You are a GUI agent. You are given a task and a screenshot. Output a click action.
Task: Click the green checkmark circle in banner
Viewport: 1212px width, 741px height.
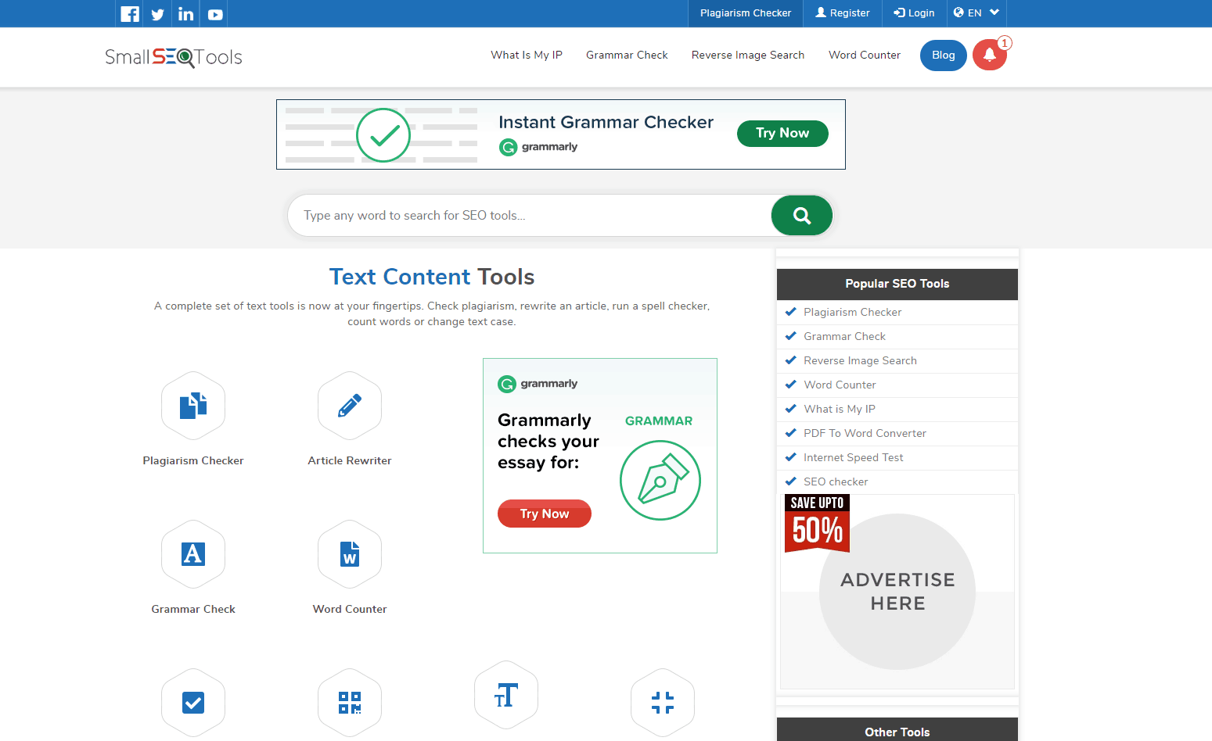pos(383,135)
